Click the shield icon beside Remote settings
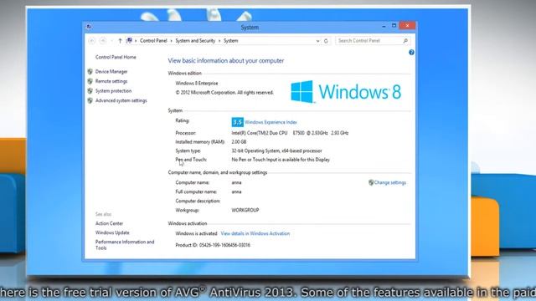536x301 pixels. pos(90,81)
